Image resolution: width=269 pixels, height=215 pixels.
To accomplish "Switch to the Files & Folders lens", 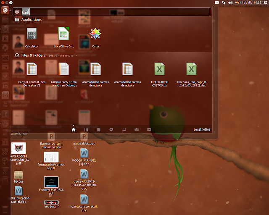I will pyautogui.click(x=99, y=129).
